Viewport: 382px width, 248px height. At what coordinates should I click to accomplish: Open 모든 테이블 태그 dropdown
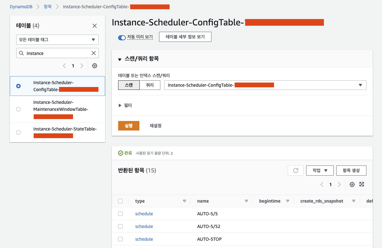pyautogui.click(x=57, y=40)
